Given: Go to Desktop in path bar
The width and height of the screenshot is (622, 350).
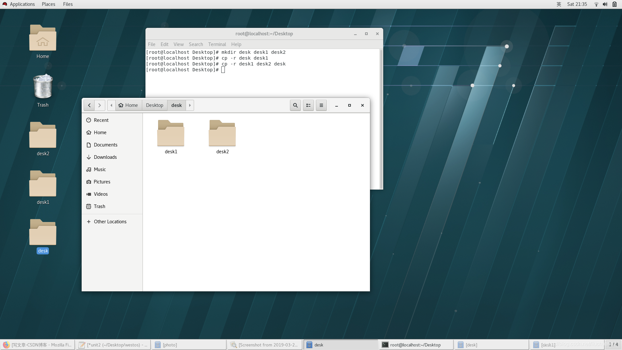Looking at the screenshot, I should pyautogui.click(x=155, y=105).
